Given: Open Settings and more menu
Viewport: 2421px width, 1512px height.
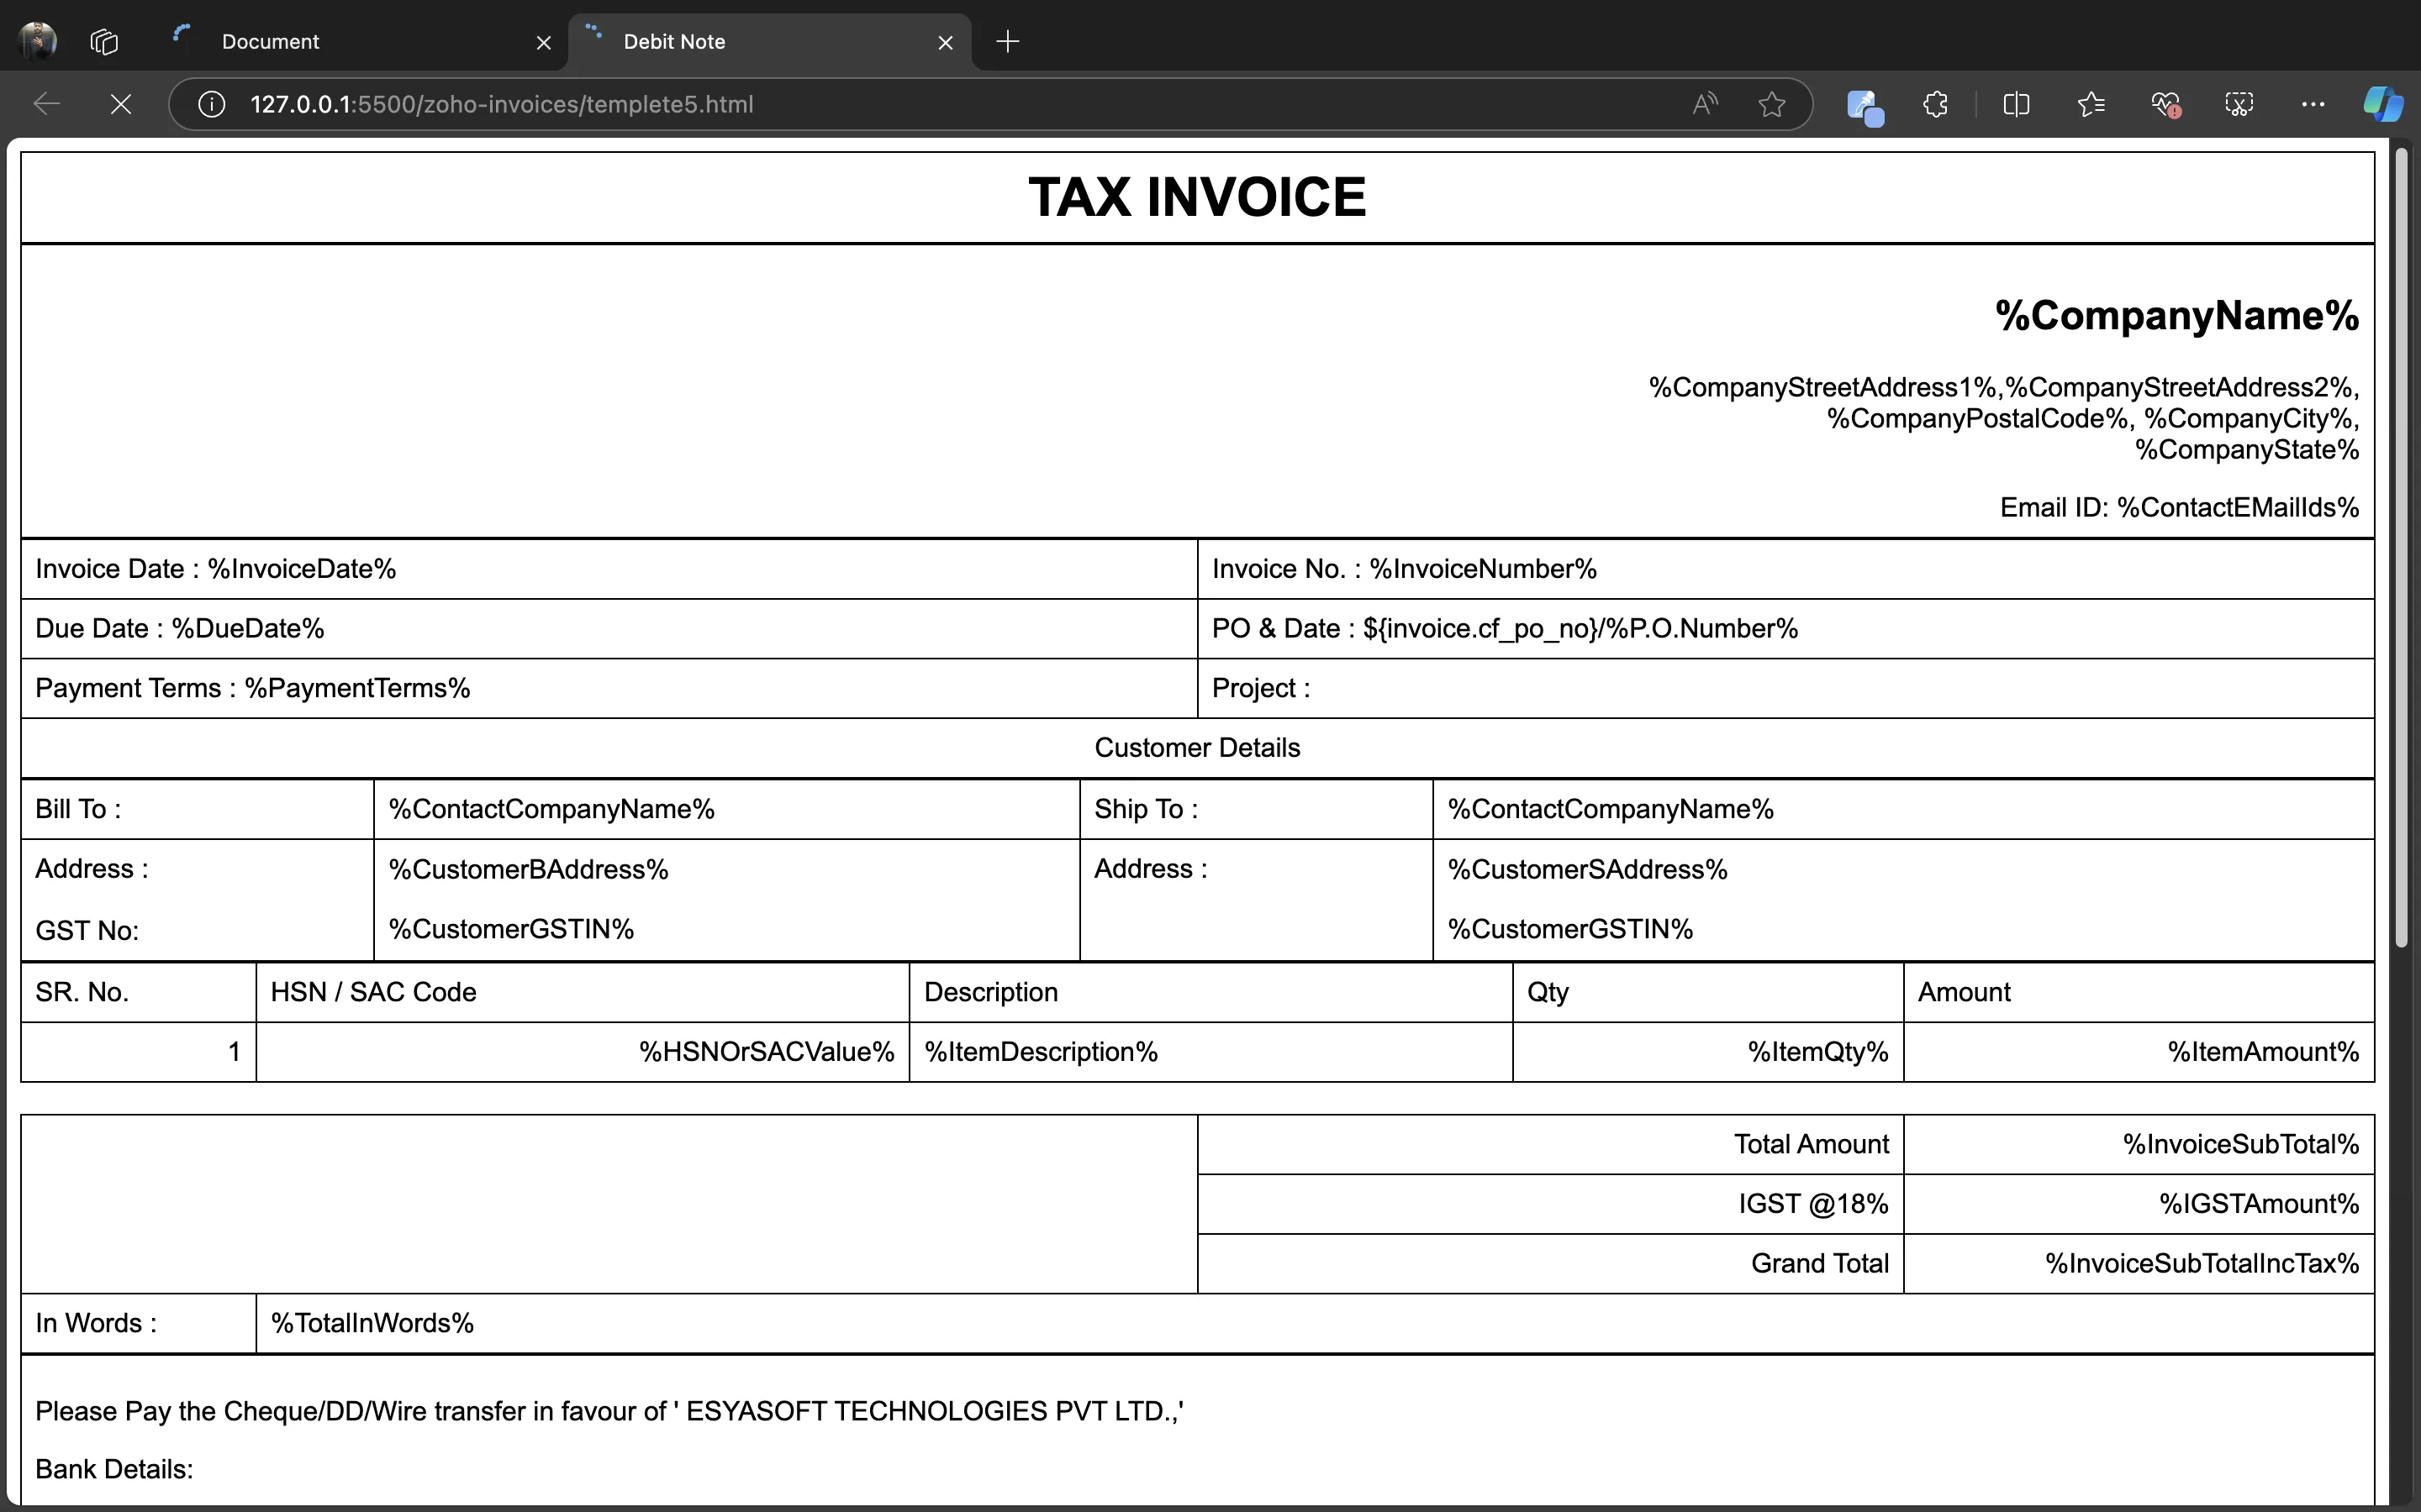Looking at the screenshot, I should [x=2313, y=104].
